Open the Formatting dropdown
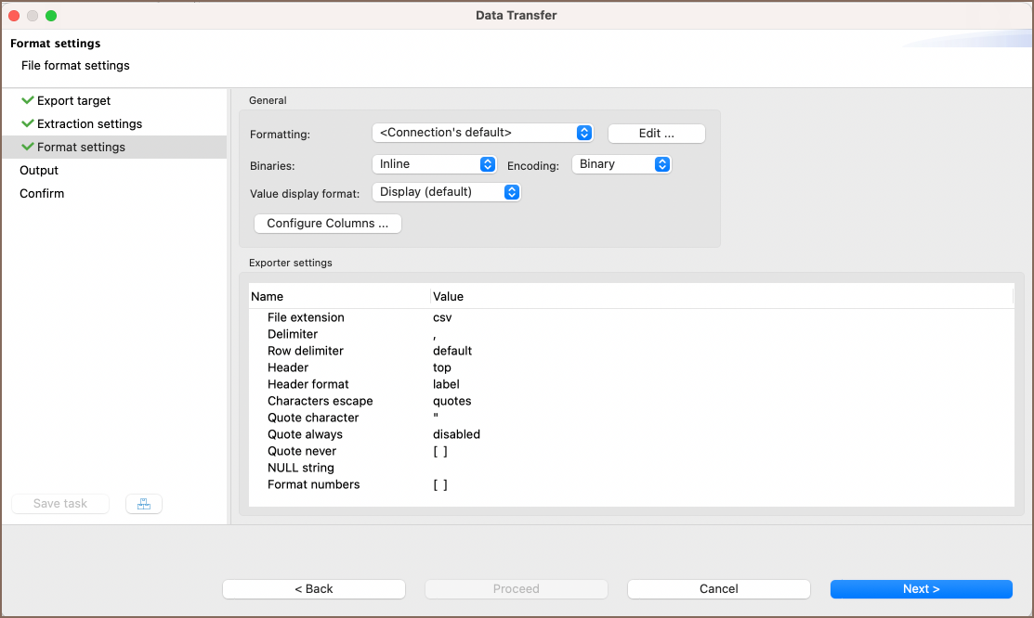Screen dimensions: 1034x618 [482, 133]
